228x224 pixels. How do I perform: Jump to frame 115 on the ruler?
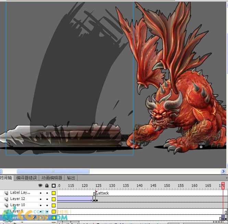(71, 186)
